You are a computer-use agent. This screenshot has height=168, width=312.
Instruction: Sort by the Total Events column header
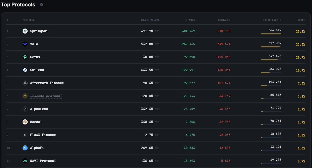[x=272, y=20]
